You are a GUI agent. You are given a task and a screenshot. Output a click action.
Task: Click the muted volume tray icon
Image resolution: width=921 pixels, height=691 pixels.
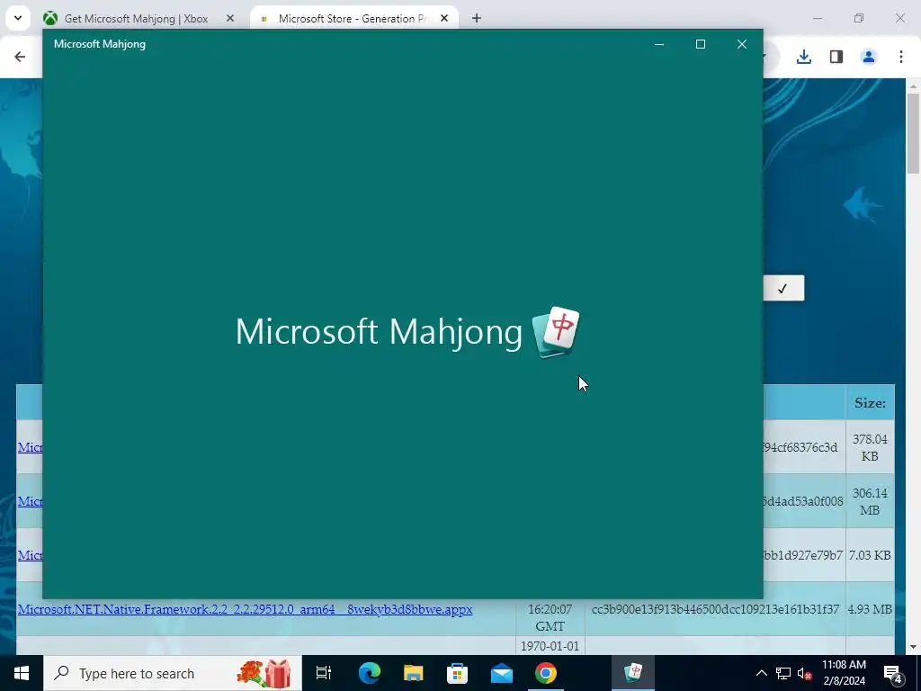click(x=804, y=673)
